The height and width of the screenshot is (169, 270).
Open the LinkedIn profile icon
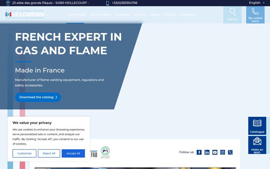pos(207,152)
